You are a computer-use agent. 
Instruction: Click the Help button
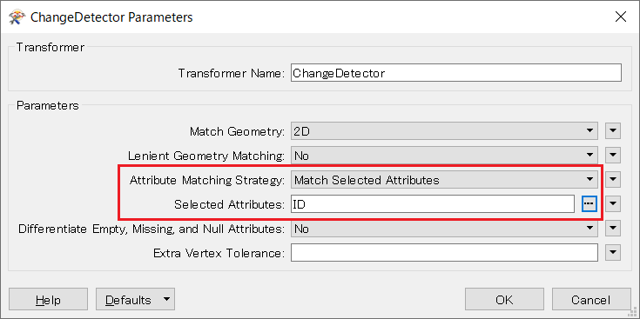48,300
